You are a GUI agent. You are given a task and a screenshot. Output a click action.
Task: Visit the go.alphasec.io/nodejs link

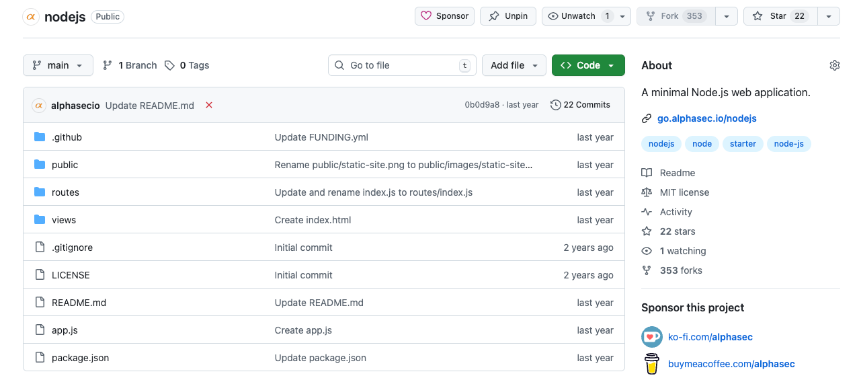pos(707,118)
